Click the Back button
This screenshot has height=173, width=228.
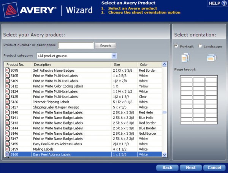(167, 168)
